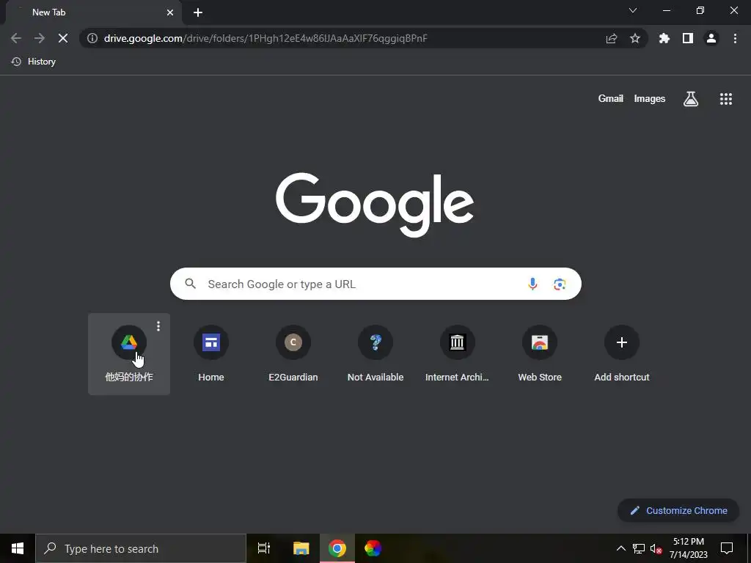Click Windows taskbar search box
Viewport: 751px width, 563px height.
(141, 548)
